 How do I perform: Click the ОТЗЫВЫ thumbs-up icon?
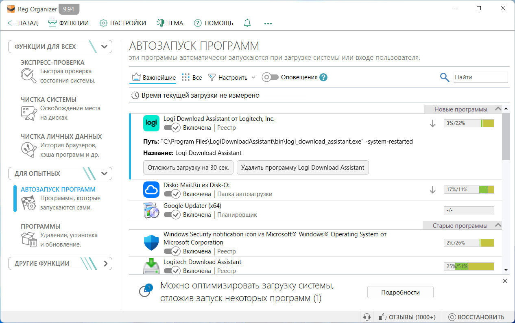click(382, 317)
